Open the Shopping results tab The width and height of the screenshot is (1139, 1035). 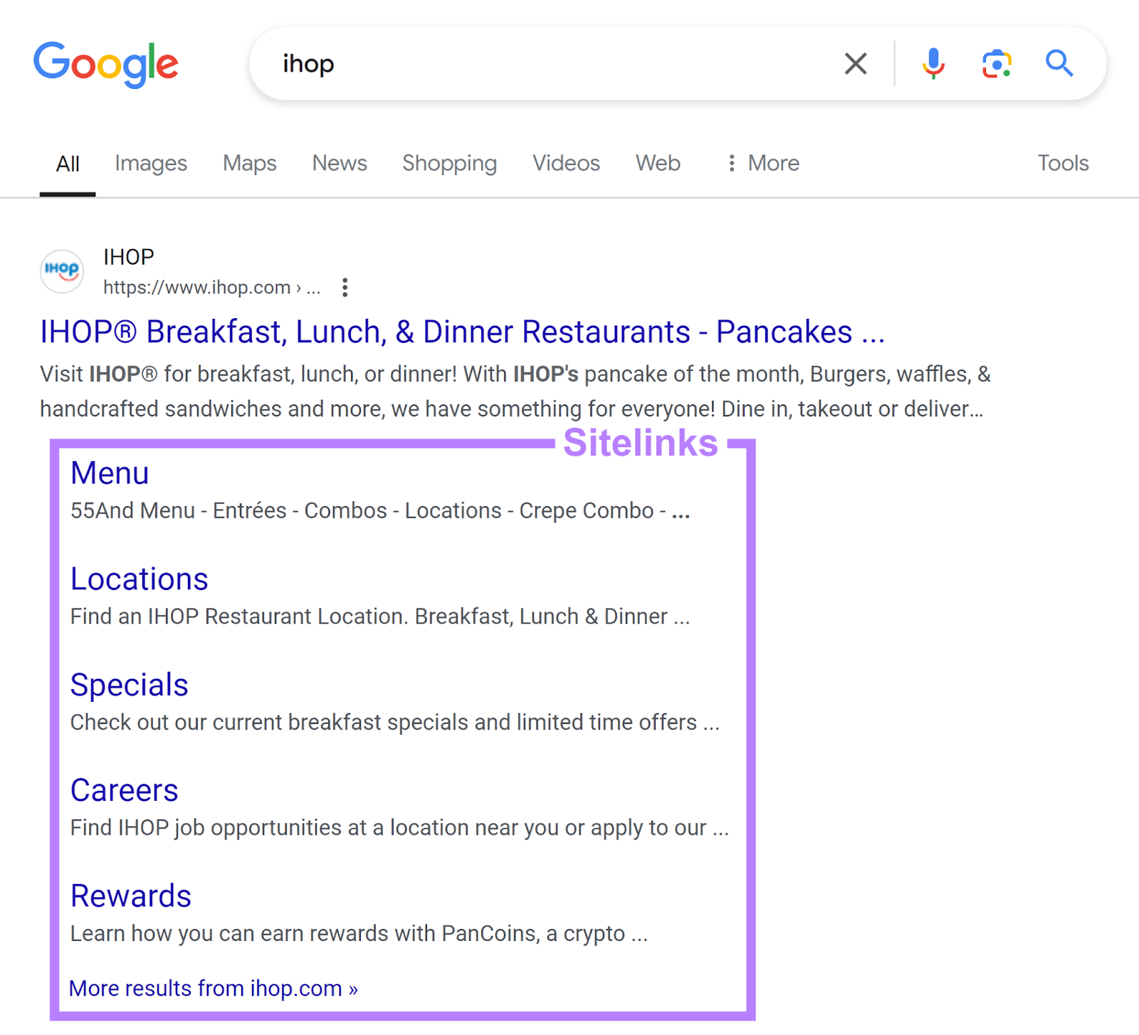(x=449, y=163)
